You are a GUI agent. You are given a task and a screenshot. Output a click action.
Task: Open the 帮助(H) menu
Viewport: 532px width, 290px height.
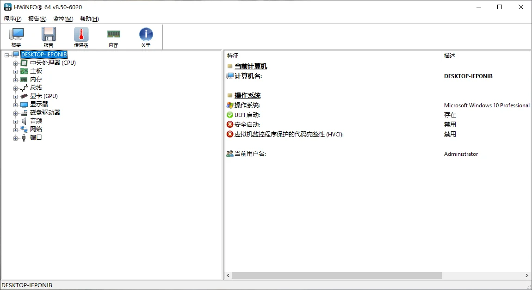click(x=89, y=19)
